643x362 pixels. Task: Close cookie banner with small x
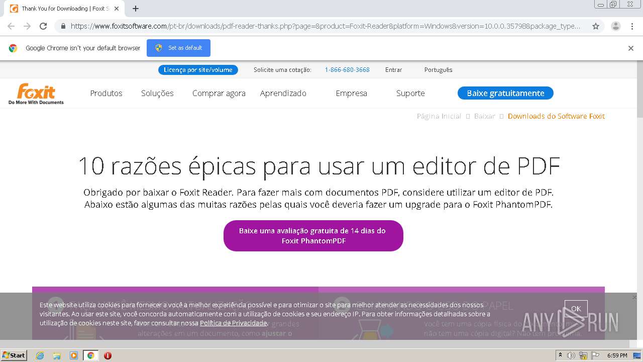[x=634, y=298]
